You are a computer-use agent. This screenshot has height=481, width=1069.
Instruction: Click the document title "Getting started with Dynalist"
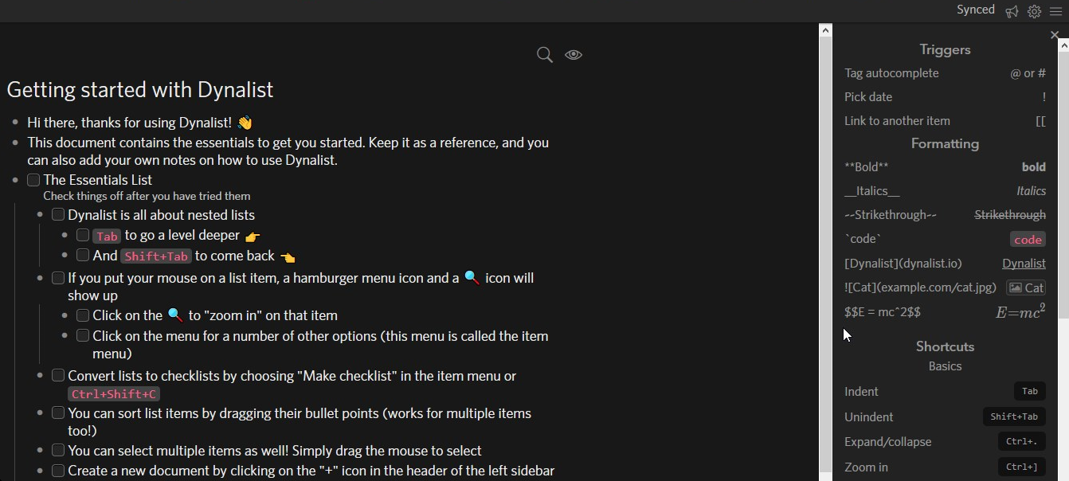click(140, 89)
